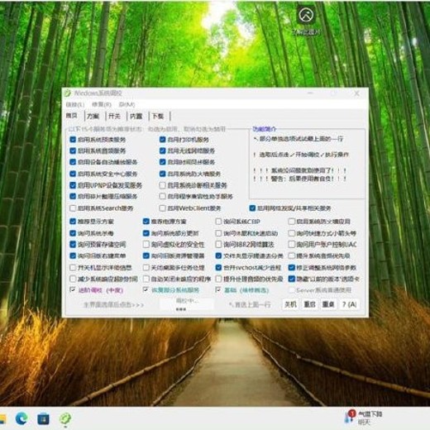This screenshot has height=430, width=430.
Task: Toggle purple 进阶调校 (中度) checkbox
Action: pyautogui.click(x=73, y=289)
